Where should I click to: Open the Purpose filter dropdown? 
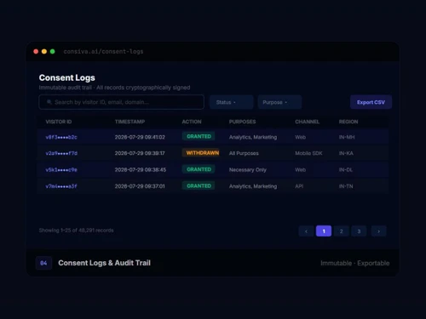coord(279,102)
